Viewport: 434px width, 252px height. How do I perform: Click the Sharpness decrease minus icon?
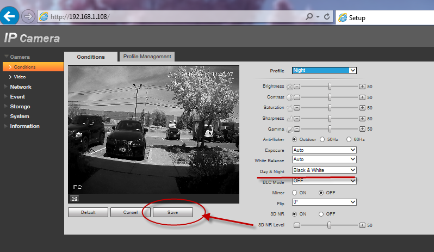click(297, 118)
